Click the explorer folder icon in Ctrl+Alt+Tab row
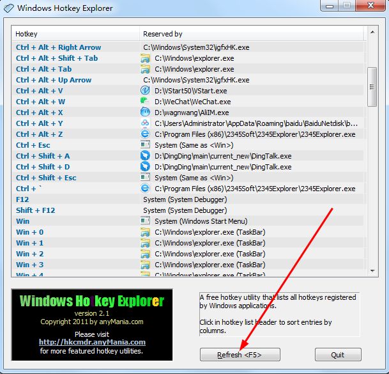This screenshot has width=389, height=374. click(x=145, y=69)
